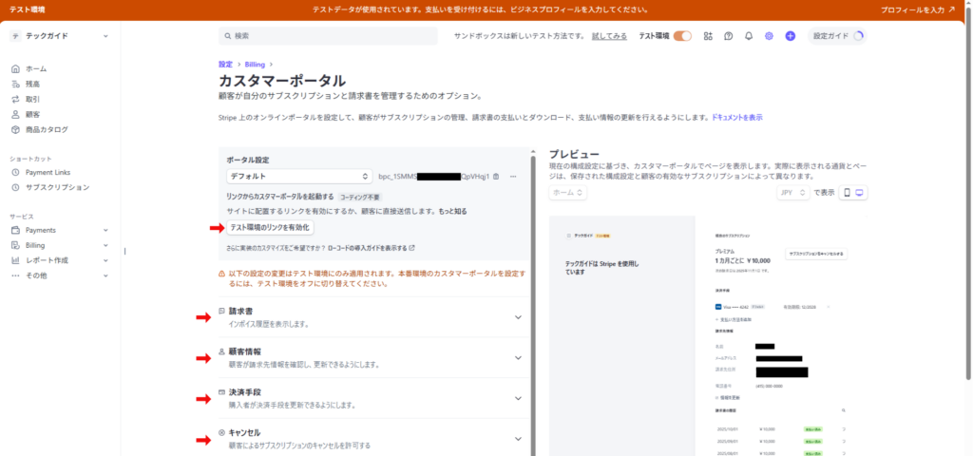Click the 顧客 person icon
Screen dimensions: 973x456
(x=16, y=114)
